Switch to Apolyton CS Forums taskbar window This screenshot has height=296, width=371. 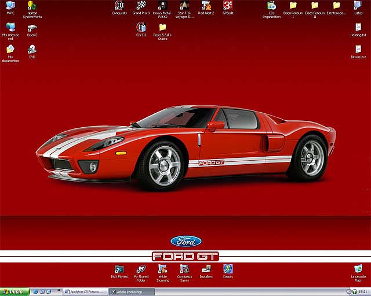pyautogui.click(x=86, y=292)
